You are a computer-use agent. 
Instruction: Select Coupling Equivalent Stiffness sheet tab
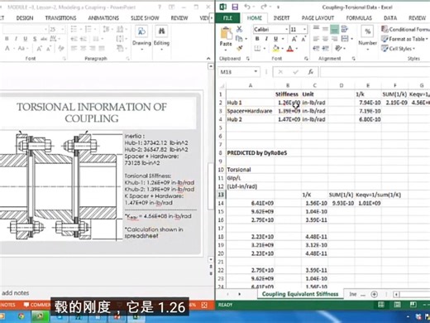pyautogui.click(x=300, y=294)
